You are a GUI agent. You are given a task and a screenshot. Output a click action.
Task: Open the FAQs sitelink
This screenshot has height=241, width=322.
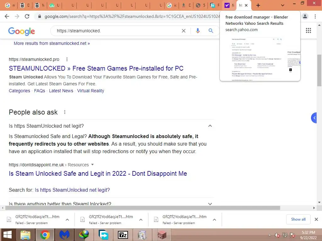point(39,91)
